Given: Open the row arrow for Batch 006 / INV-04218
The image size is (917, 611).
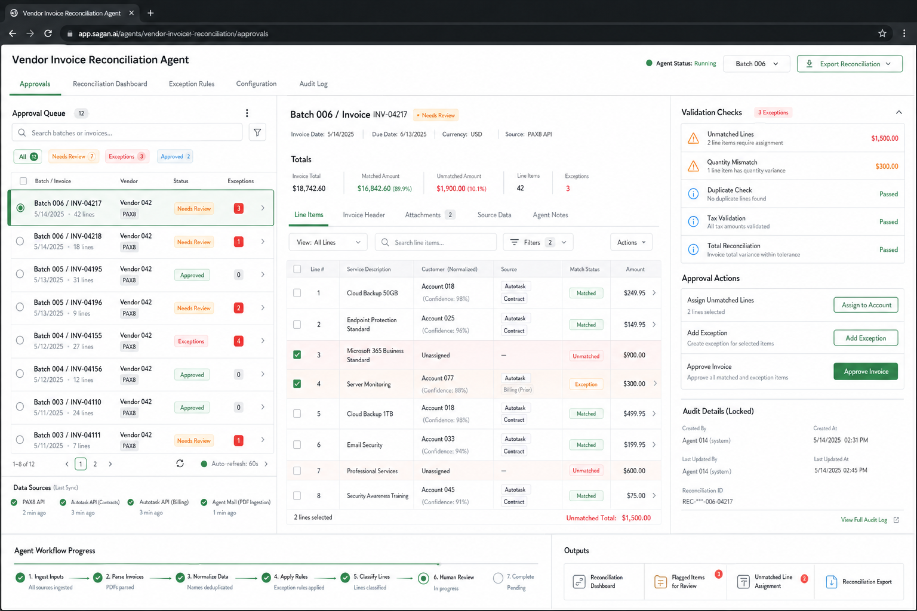Looking at the screenshot, I should (263, 242).
